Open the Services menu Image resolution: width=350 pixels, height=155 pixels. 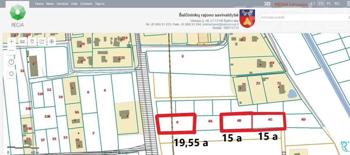pyautogui.click(x=62, y=4)
